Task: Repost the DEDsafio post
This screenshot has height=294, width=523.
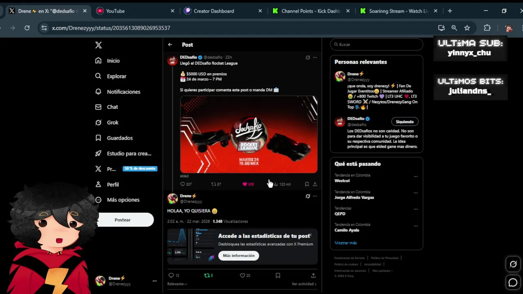Action: 213,184
